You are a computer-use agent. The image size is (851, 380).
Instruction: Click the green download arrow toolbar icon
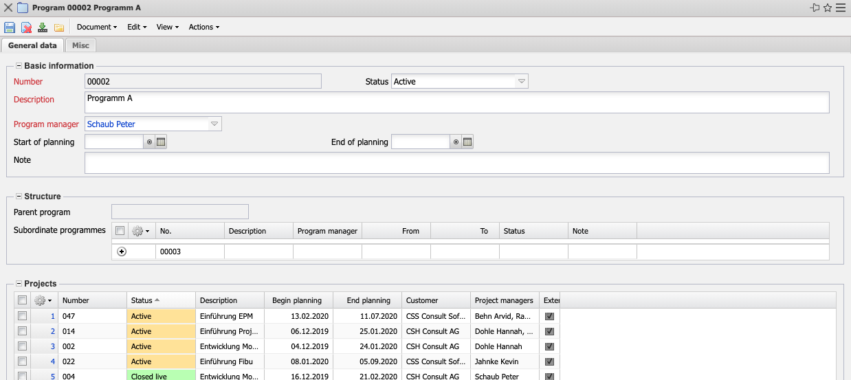pyautogui.click(x=43, y=27)
